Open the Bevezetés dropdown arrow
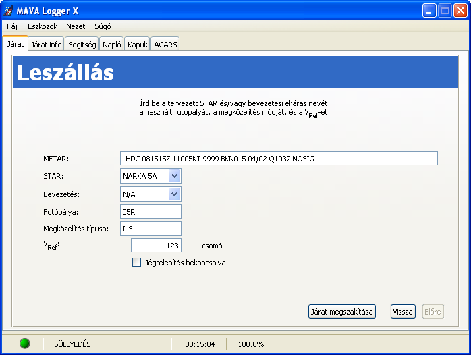Viewport: 471px width, 355px height. 174,194
